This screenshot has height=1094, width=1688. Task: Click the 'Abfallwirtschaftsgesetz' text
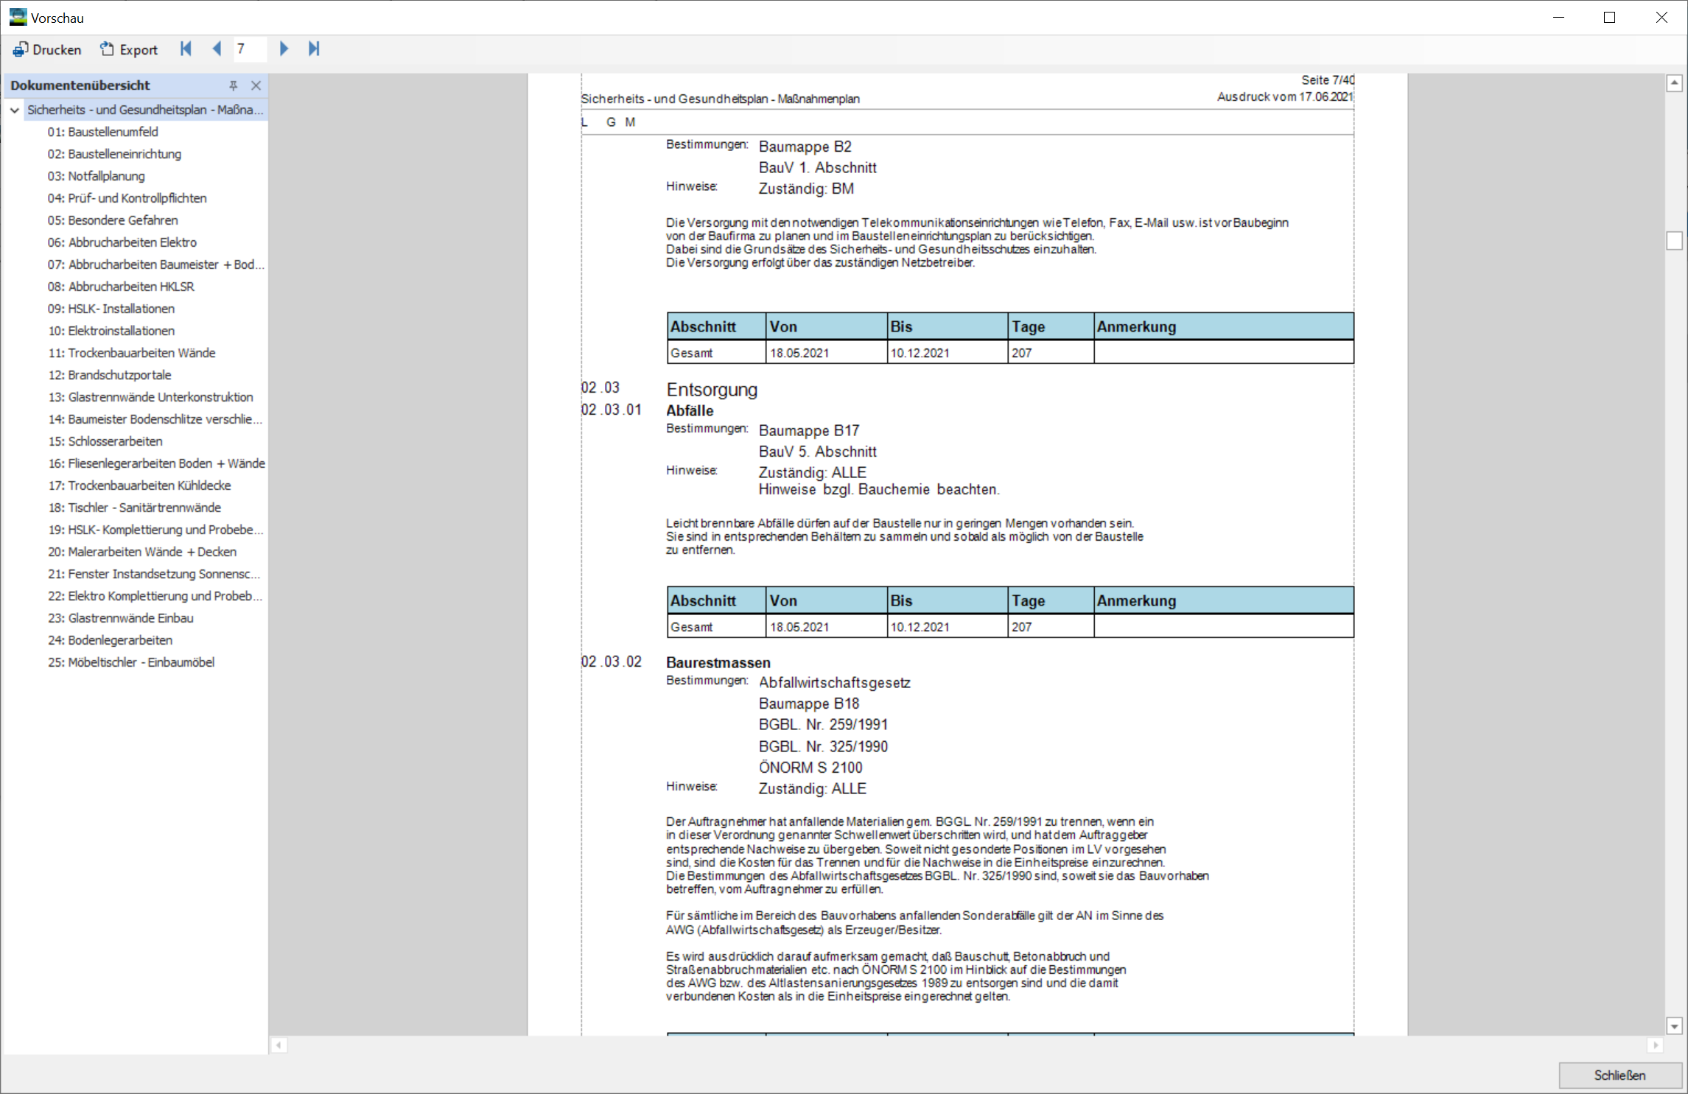pos(835,683)
